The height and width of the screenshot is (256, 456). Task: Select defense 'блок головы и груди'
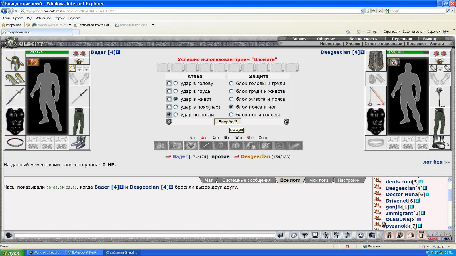[231, 83]
